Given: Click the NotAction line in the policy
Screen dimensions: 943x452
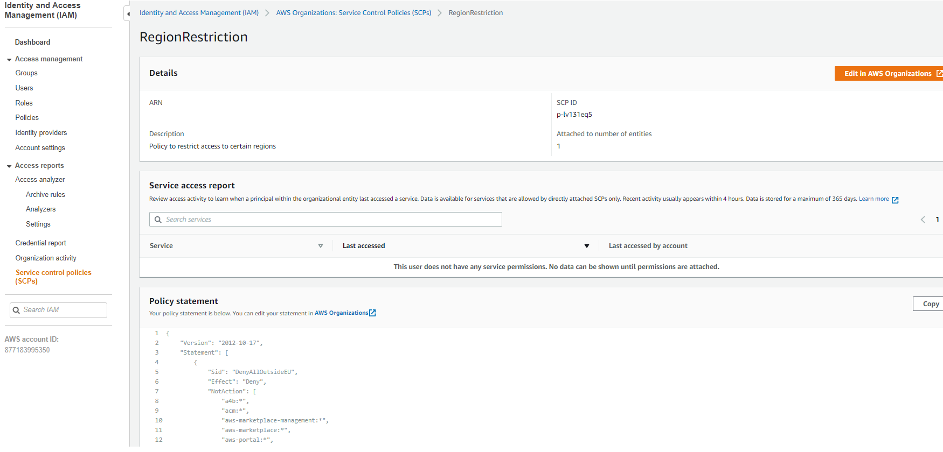Looking at the screenshot, I should [232, 392].
